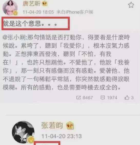Tap the verified badge on 张若昀's avatar
Viewport: 140px width, 145px height.
[x=31, y=140]
